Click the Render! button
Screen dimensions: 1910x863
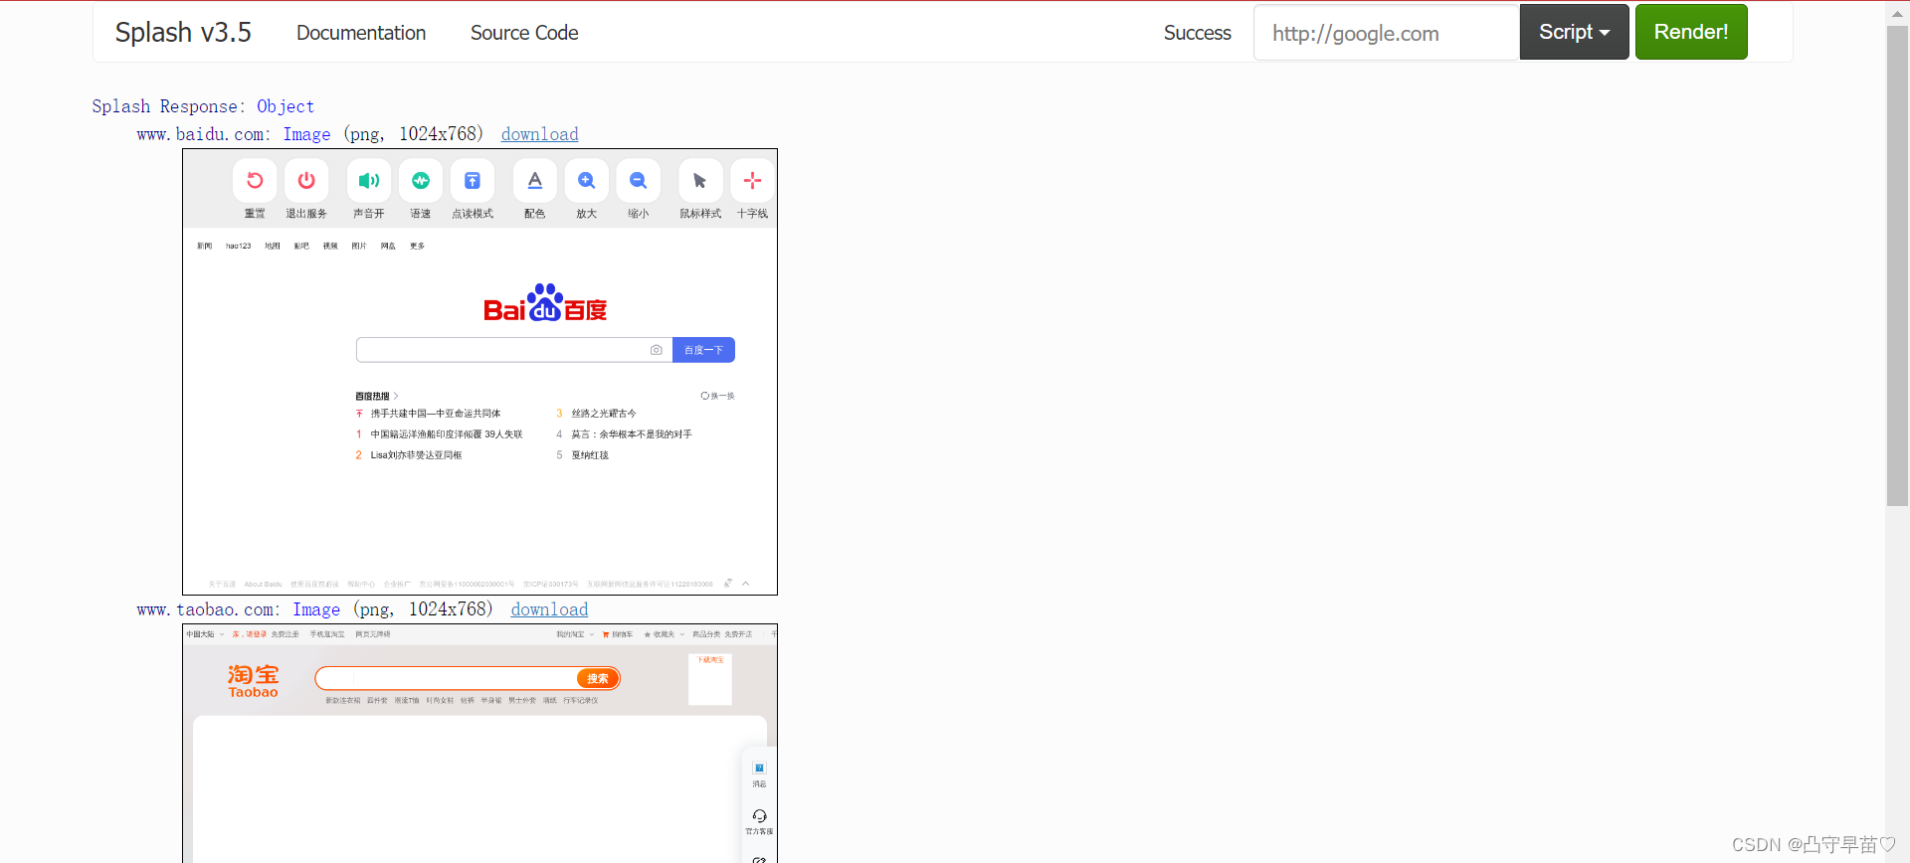coord(1691,32)
